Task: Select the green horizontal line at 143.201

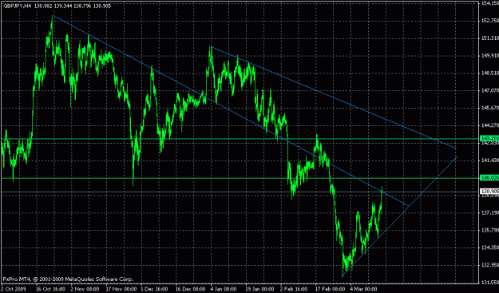Action: 240,139
